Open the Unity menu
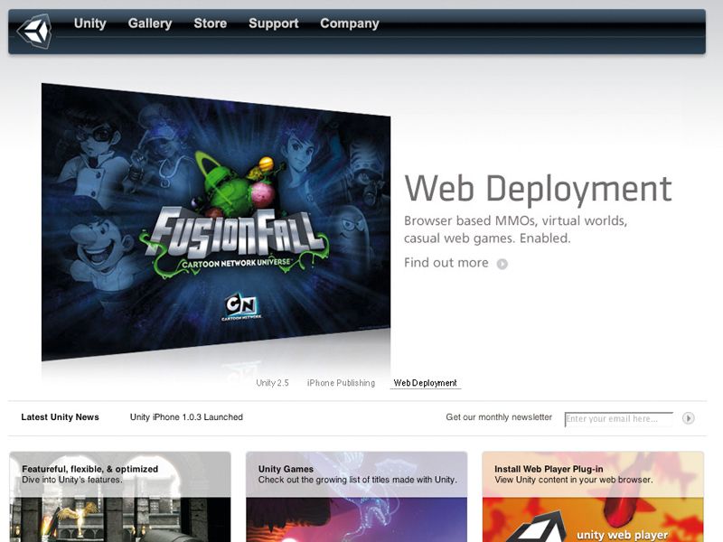723x542 pixels. [x=89, y=23]
